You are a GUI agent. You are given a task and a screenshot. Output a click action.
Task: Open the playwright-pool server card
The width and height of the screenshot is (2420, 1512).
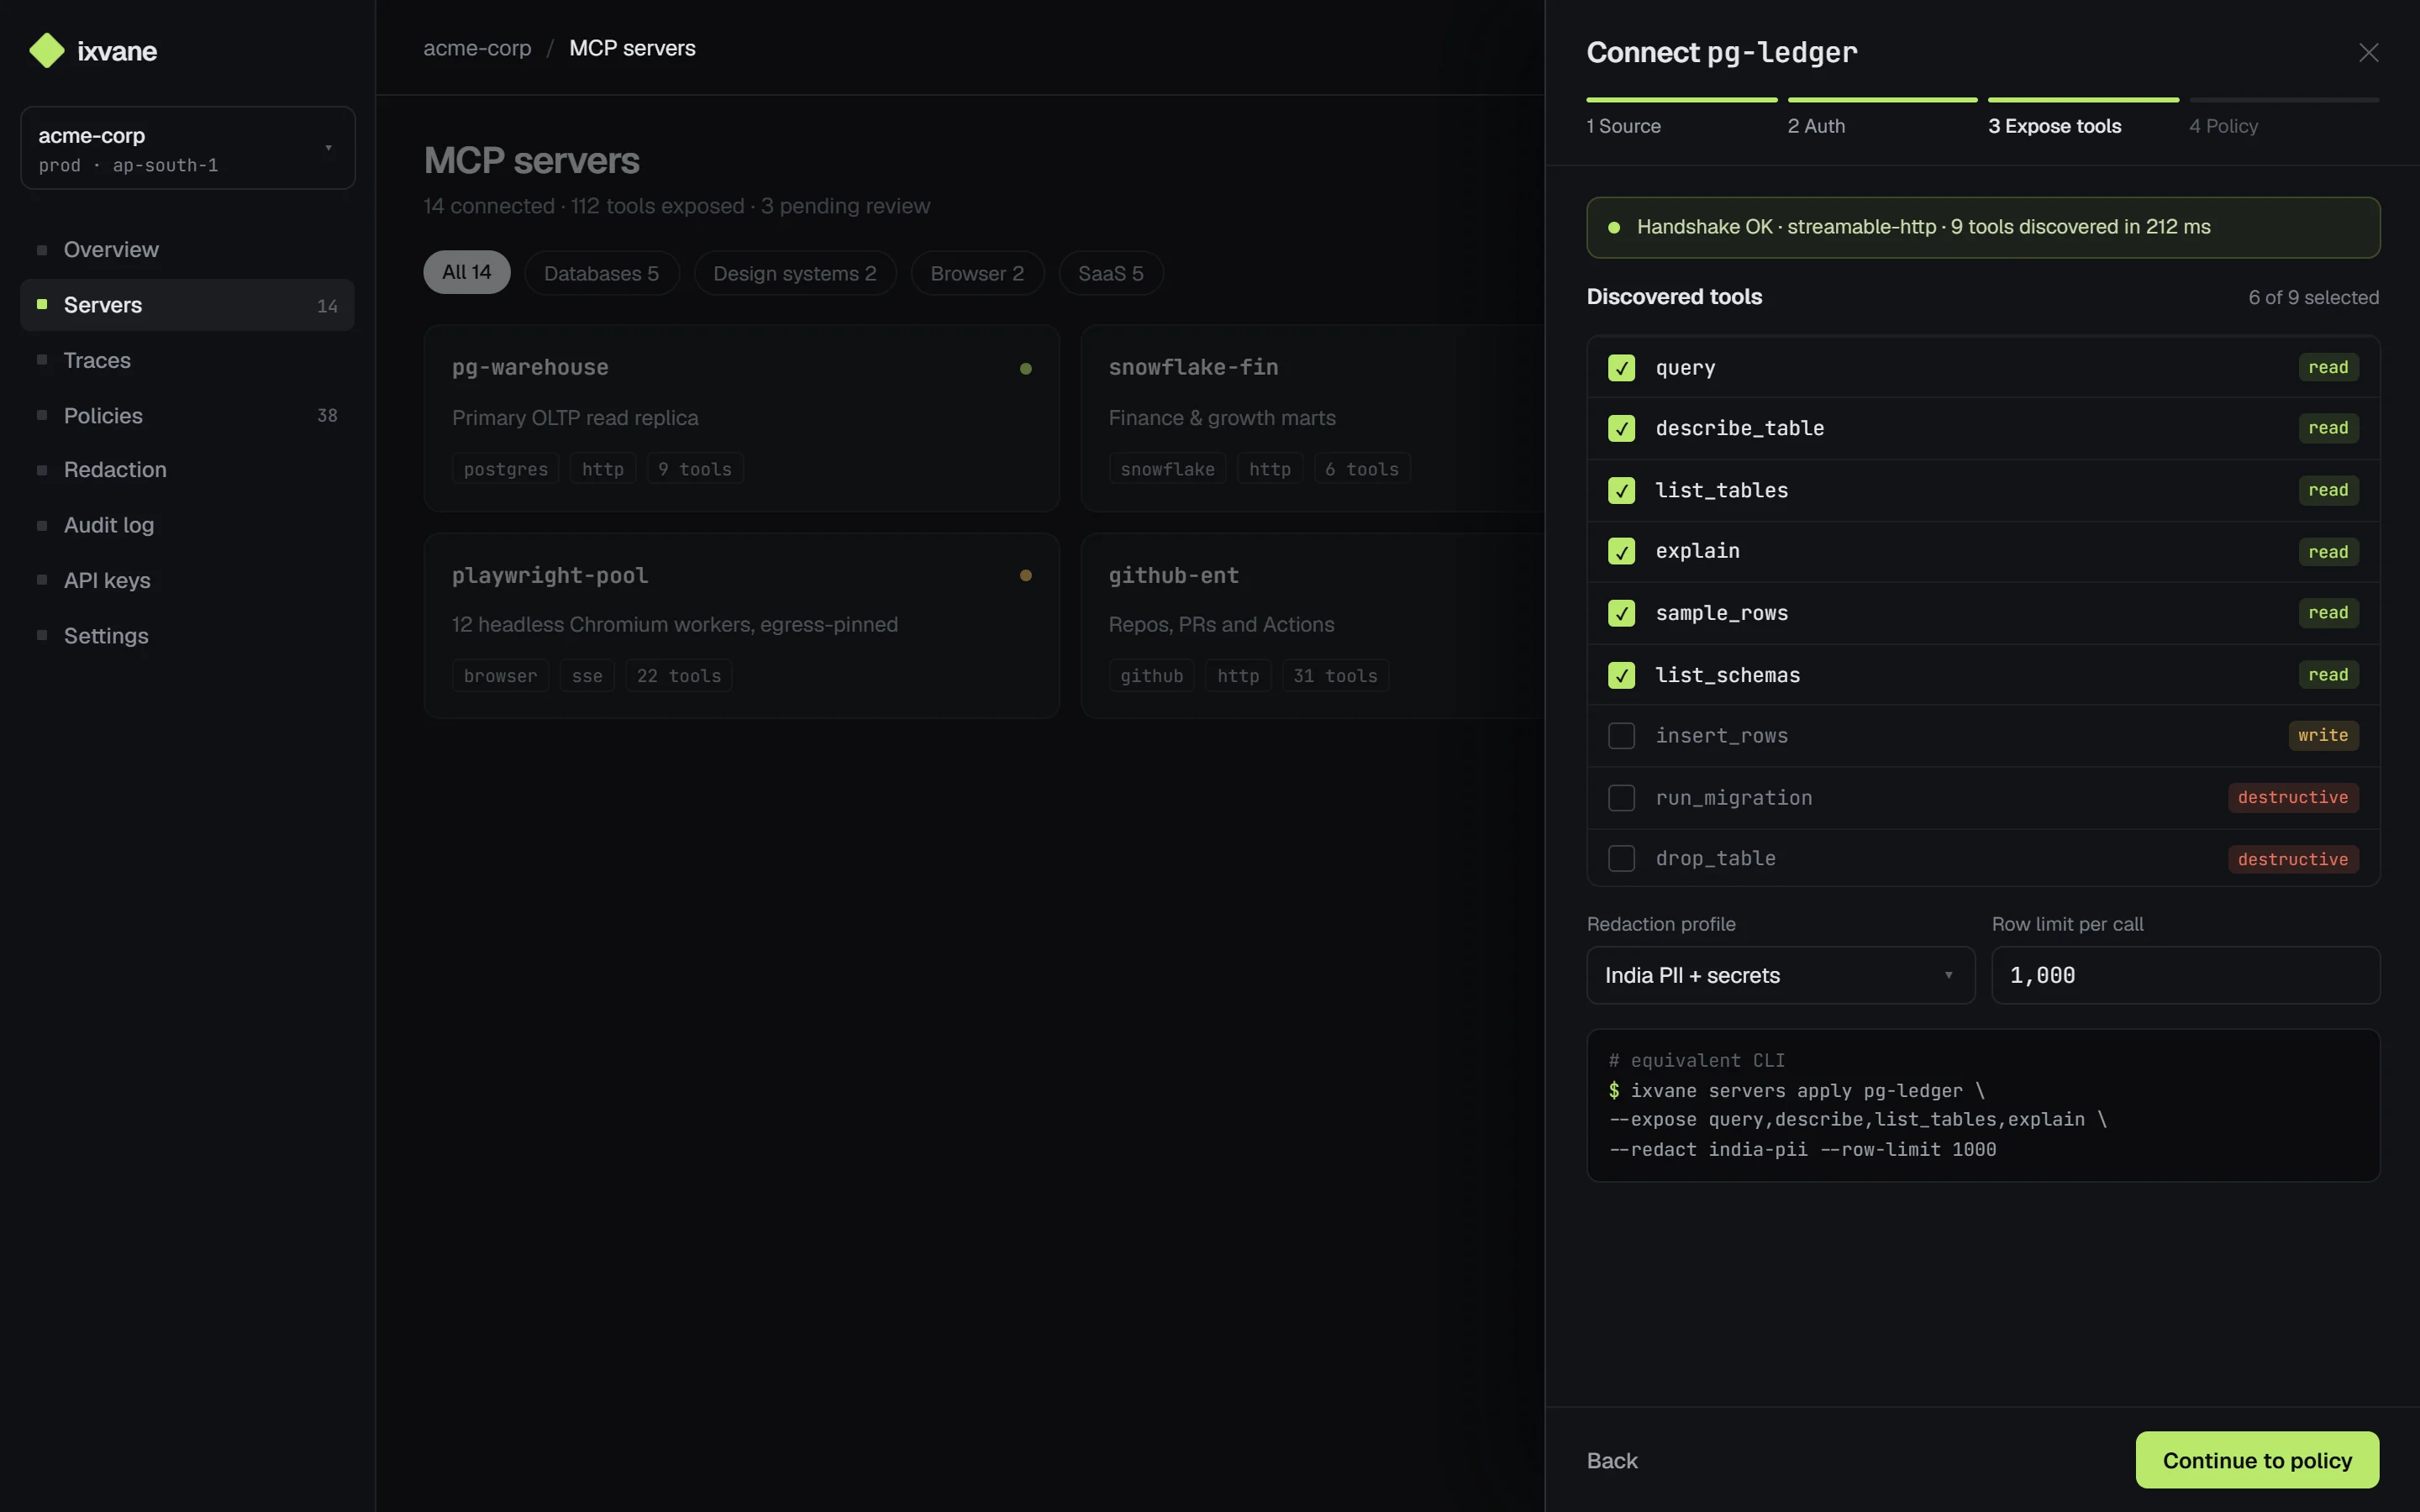(742, 625)
